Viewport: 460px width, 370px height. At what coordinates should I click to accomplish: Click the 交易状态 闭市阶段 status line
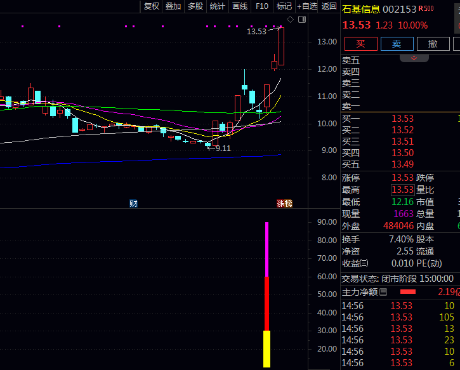click(x=398, y=279)
